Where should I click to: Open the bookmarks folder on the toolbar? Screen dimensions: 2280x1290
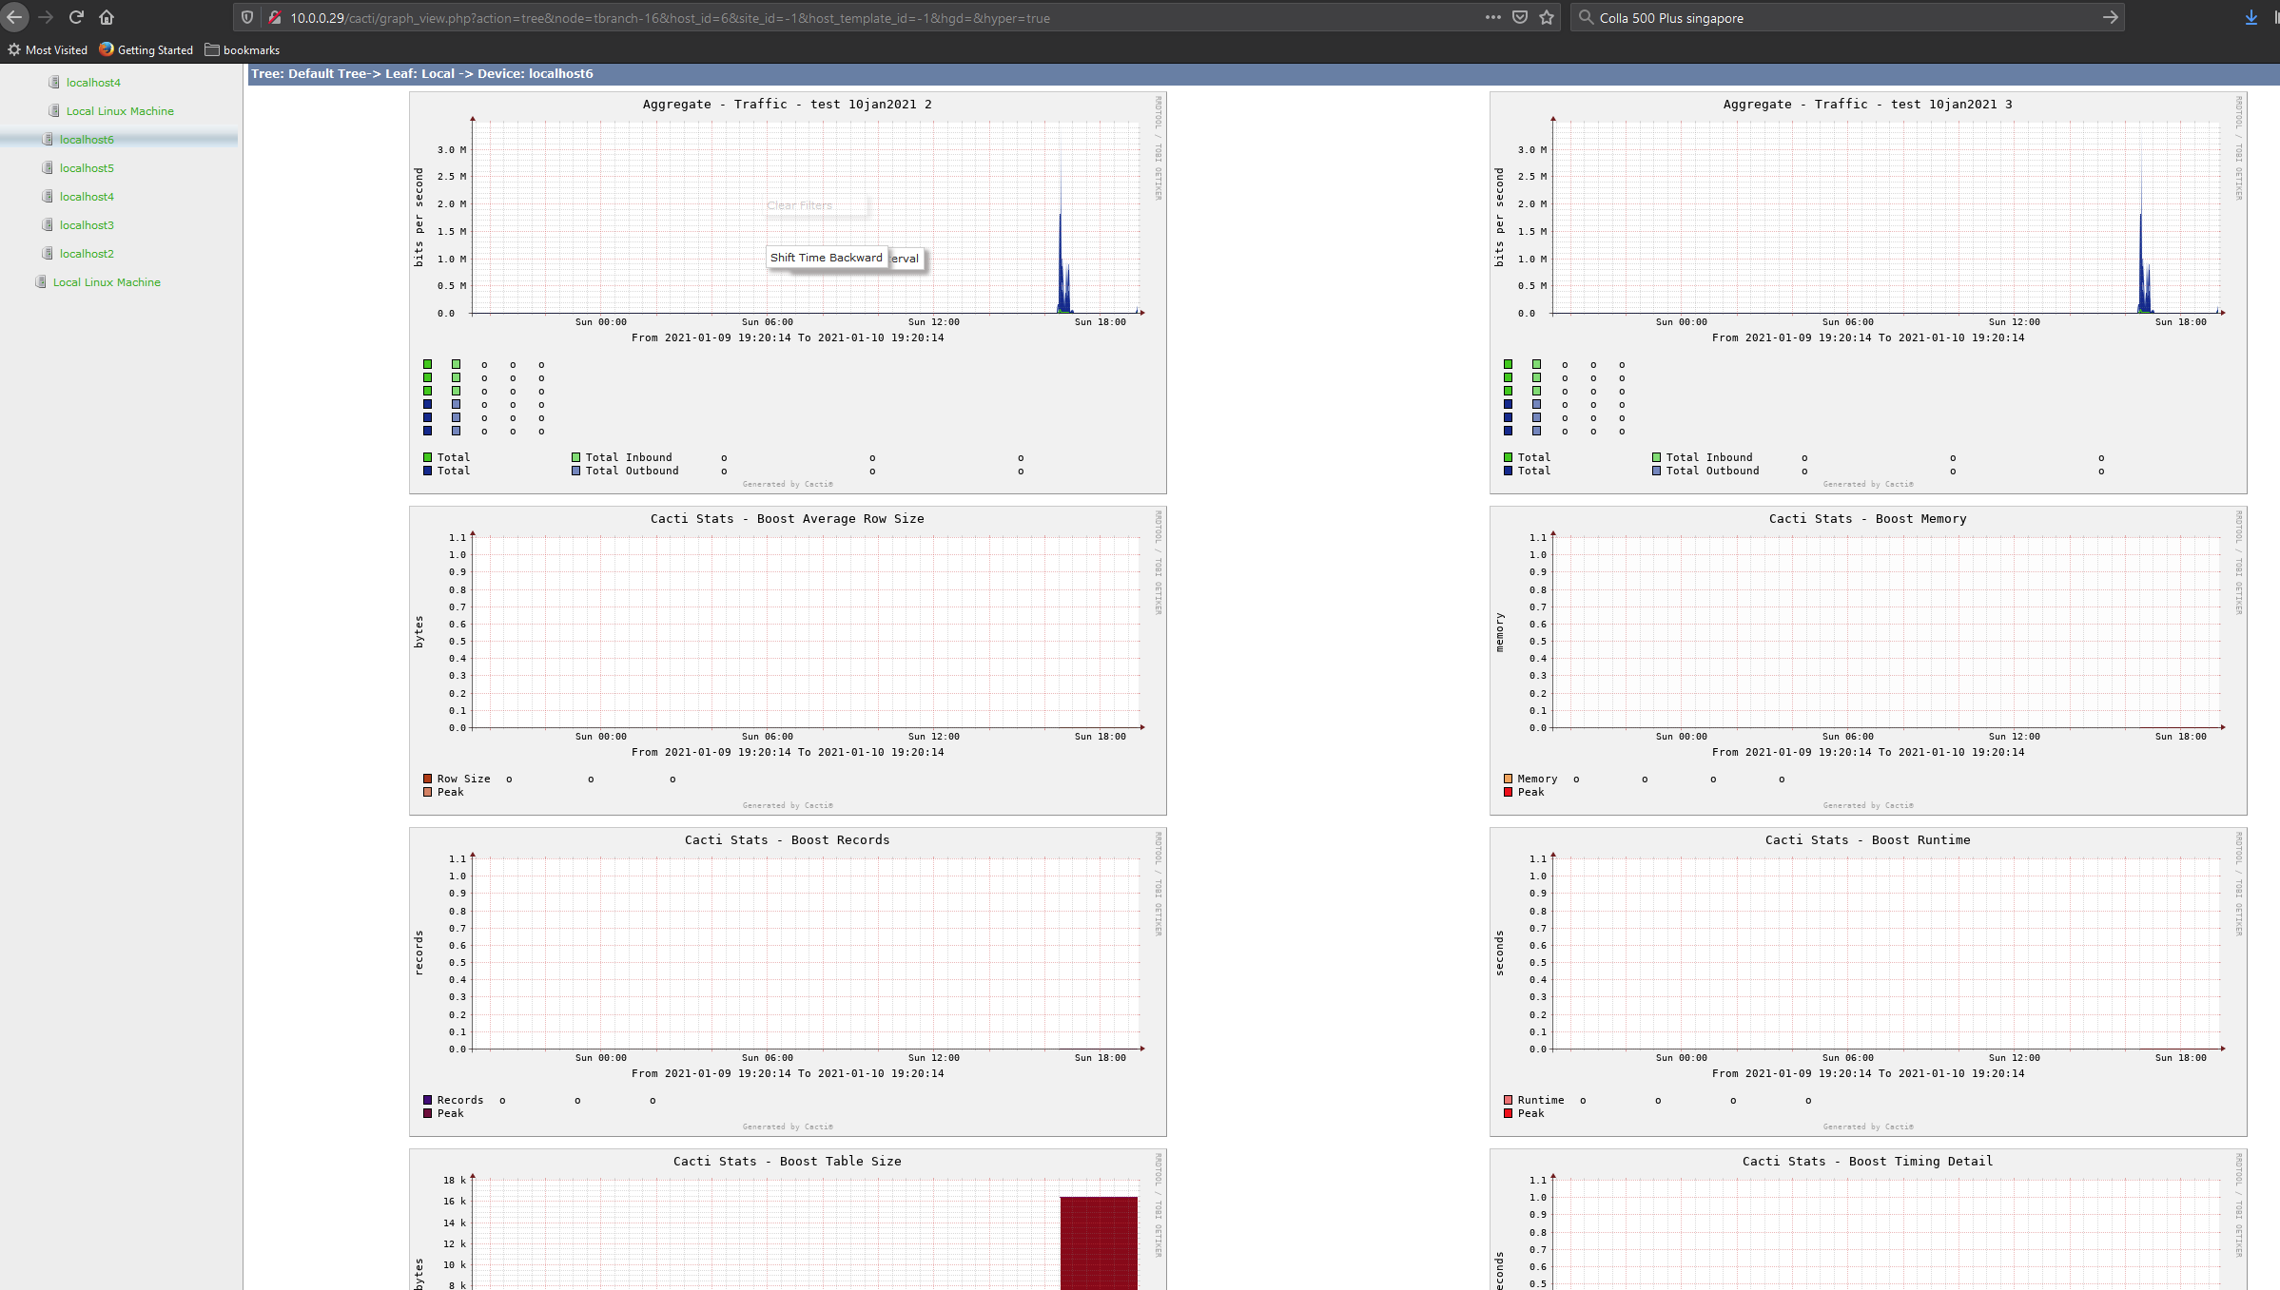click(x=243, y=49)
